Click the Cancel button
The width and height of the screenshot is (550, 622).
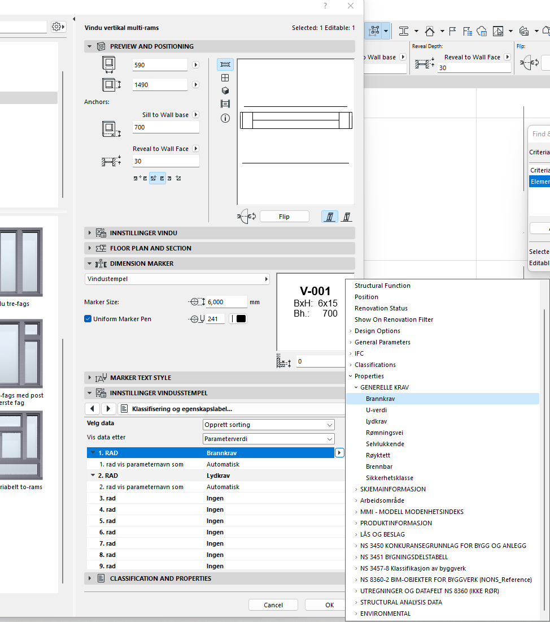pos(273,605)
